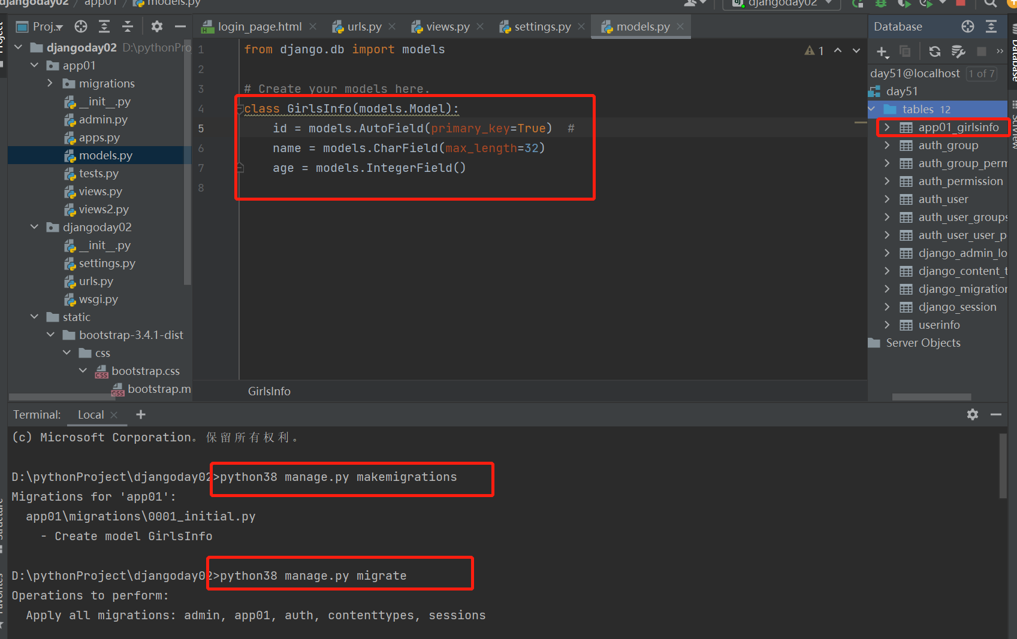The width and height of the screenshot is (1017, 639).
Task: Close the urls.py editor tab
Action: pos(392,26)
